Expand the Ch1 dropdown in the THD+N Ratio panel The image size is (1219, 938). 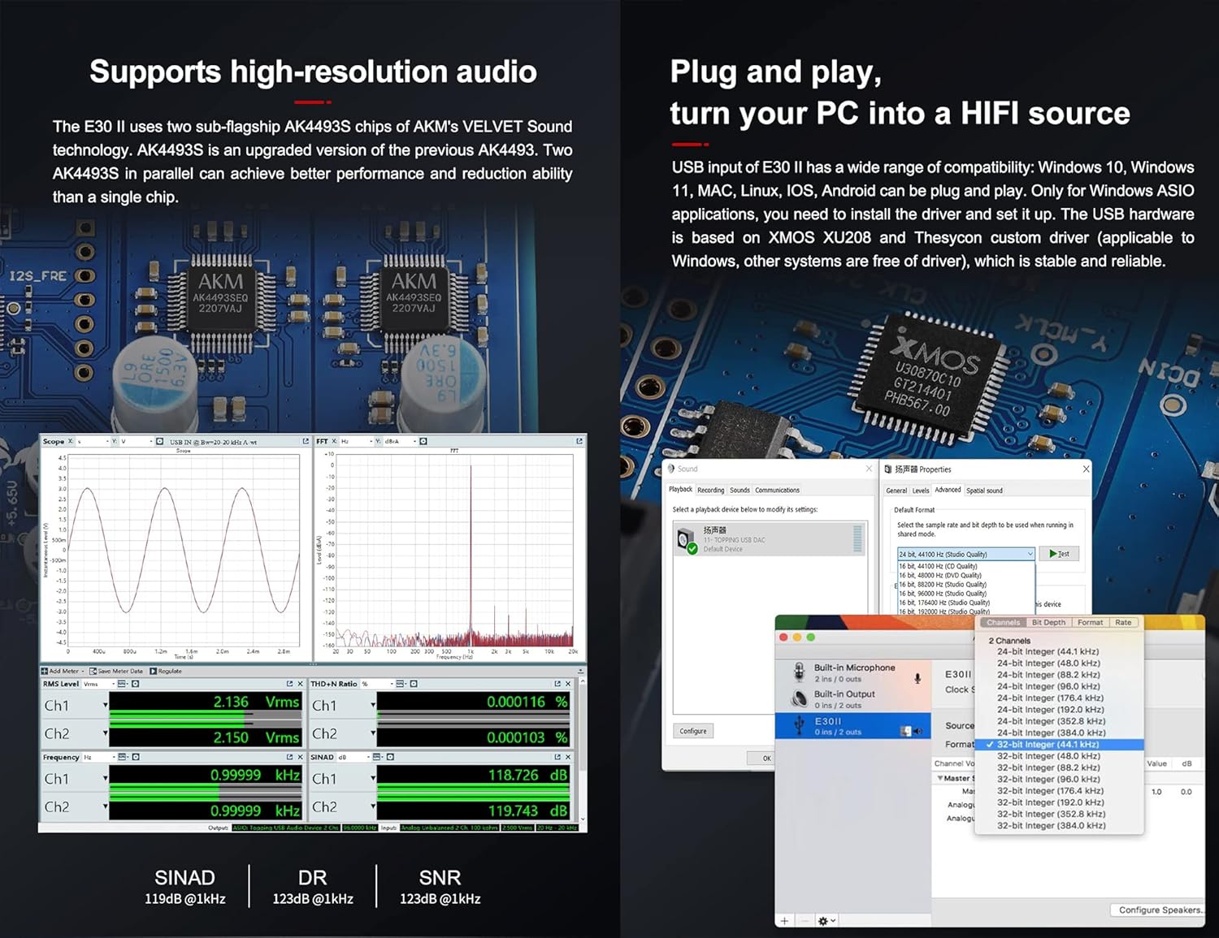[x=374, y=705]
